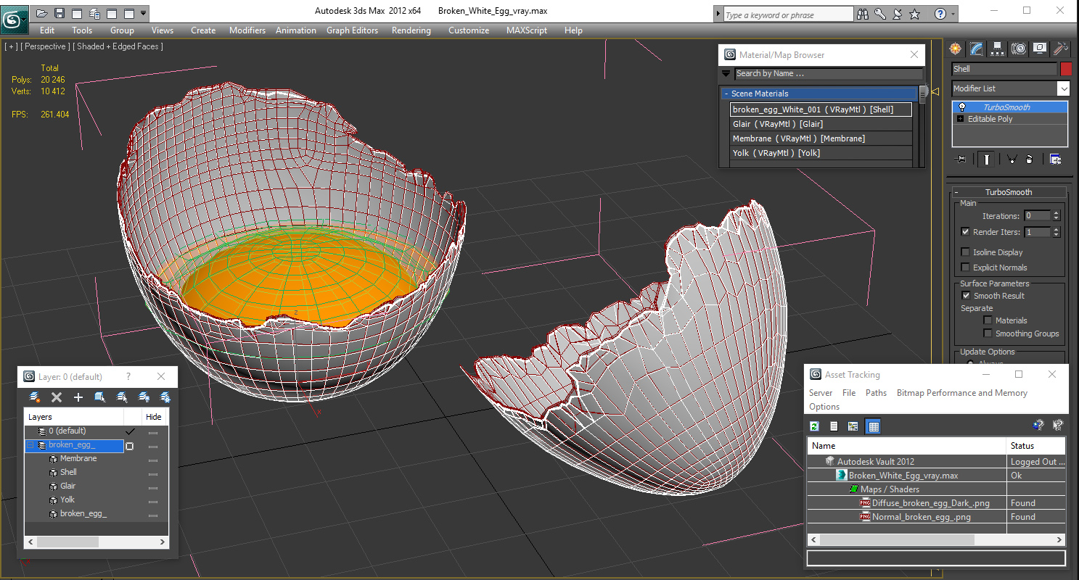Click Highlight Selected Objects' Layers icon
1079x580 pixels.
122,397
